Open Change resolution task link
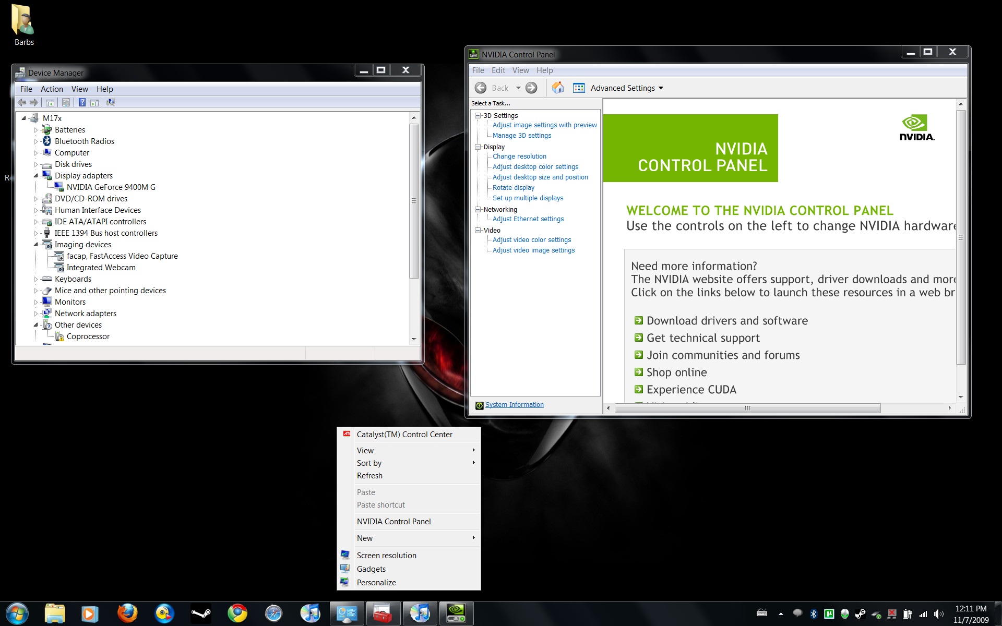The image size is (1002, 626). [519, 156]
